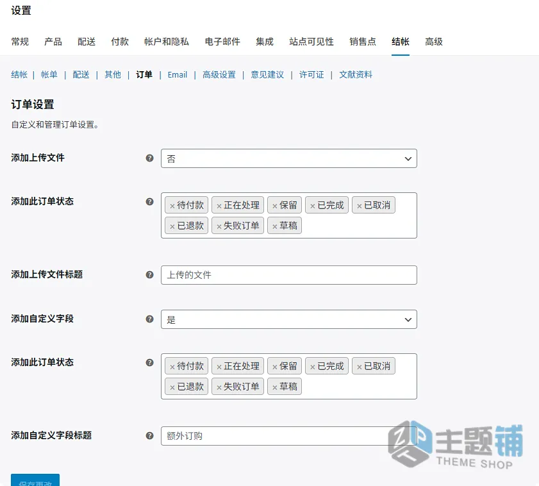
Task: Open the 配送 sub-section link
Action: (x=81, y=74)
